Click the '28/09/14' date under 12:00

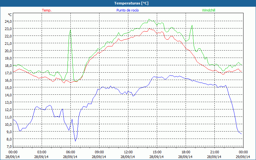128,157
